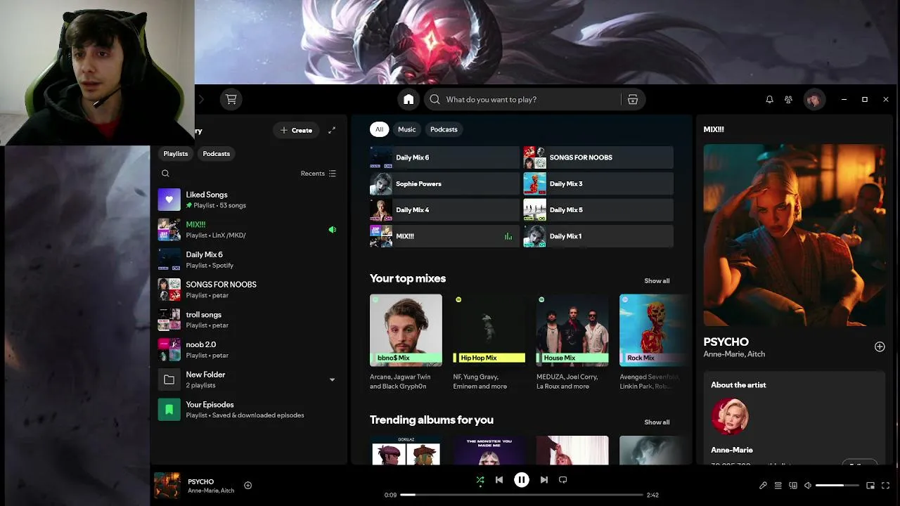Open Daily Mix 3 shortcut tile
Viewport: 900px width, 506px height.
[x=598, y=184]
